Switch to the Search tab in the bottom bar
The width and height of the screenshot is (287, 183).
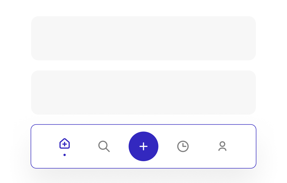pos(104,146)
